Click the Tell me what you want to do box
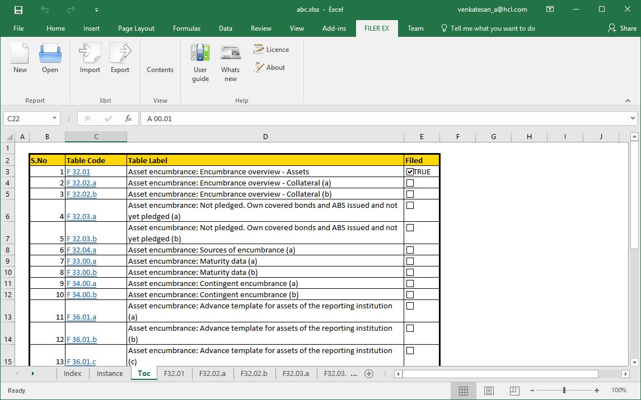The height and width of the screenshot is (400, 641). [488, 28]
